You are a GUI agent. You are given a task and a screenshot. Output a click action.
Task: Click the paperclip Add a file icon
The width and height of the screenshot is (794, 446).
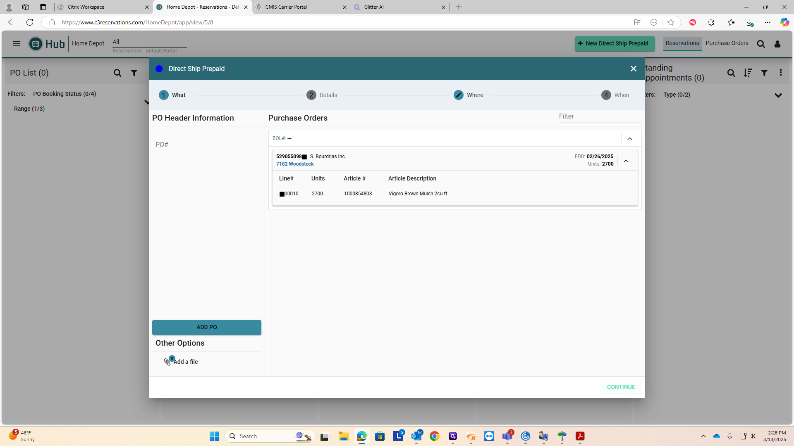tap(167, 361)
